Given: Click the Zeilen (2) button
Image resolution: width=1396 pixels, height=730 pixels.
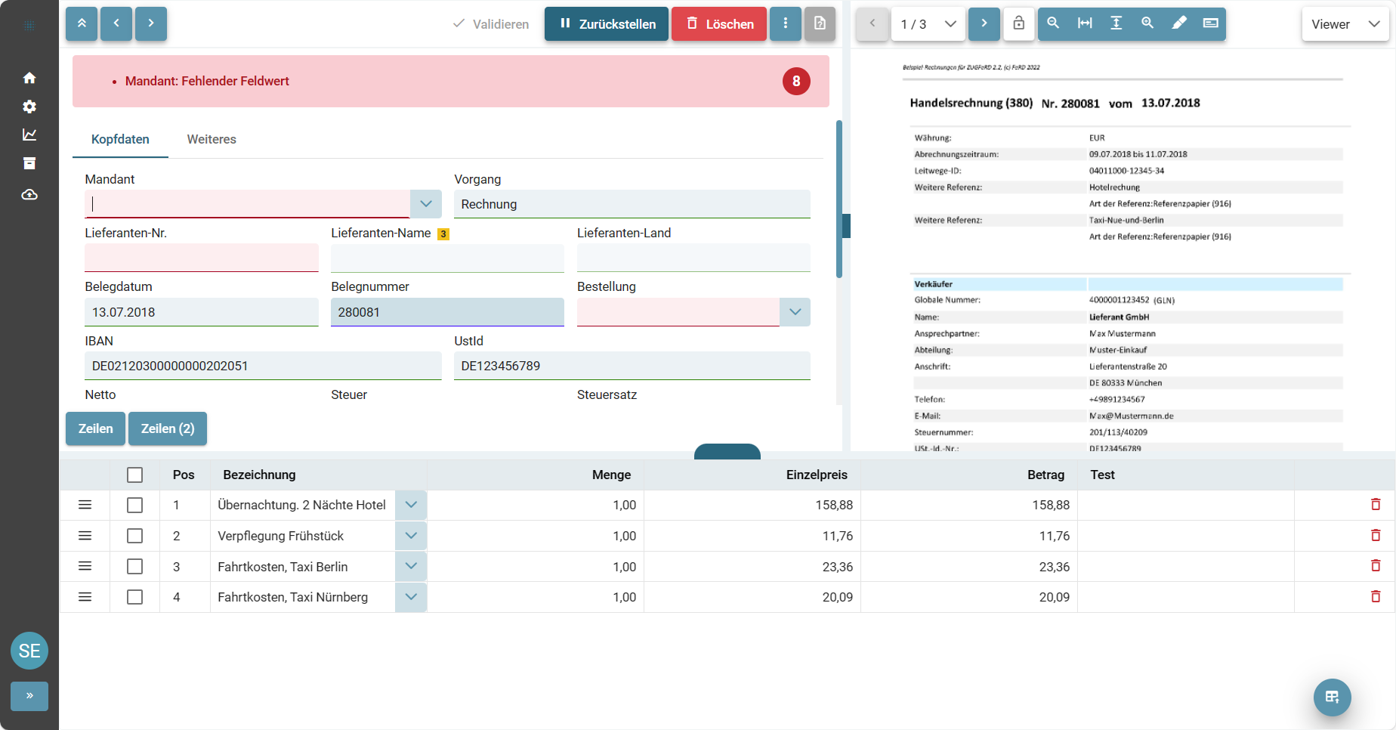Looking at the screenshot, I should (x=168, y=428).
